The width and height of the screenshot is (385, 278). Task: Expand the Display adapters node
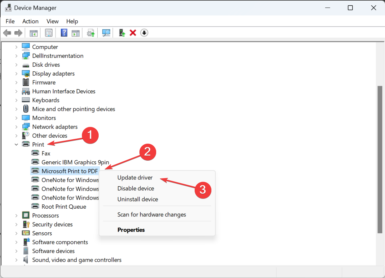(x=16, y=74)
